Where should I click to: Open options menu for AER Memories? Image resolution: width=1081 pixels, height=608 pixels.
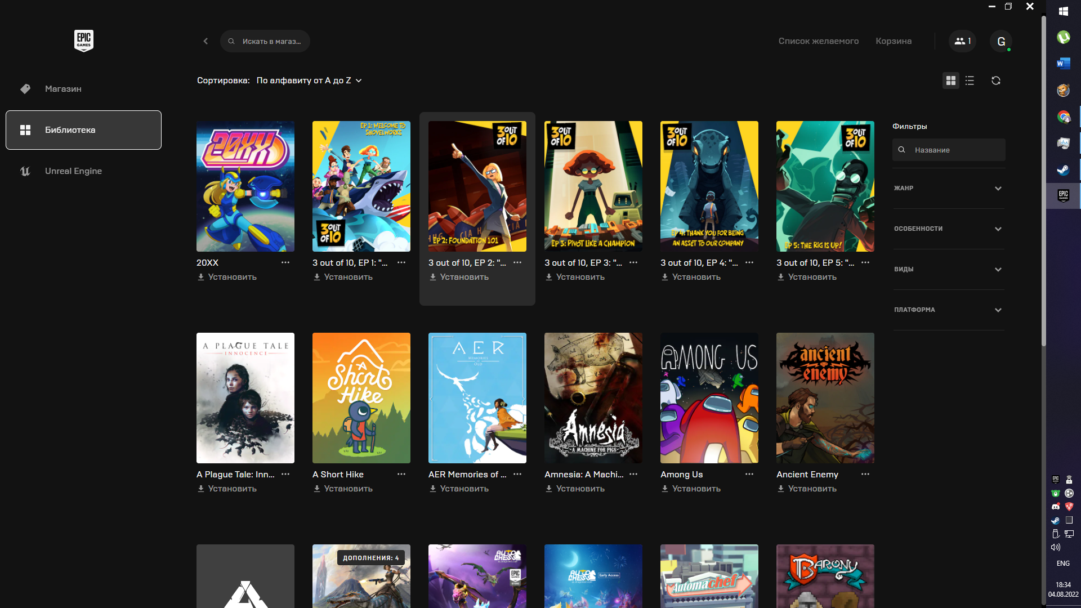click(x=517, y=474)
